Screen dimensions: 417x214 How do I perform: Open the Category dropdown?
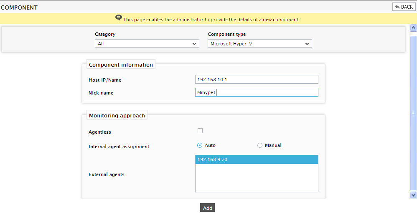[147, 44]
